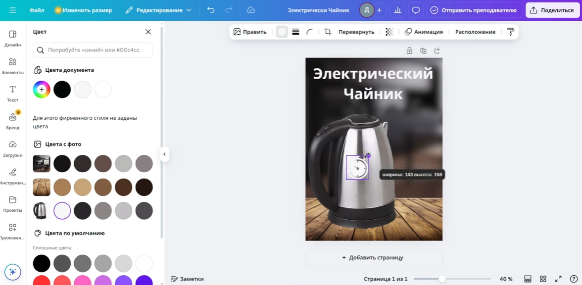Adjust the zoom slider handle
The width and height of the screenshot is (582, 285).
tap(441, 279)
